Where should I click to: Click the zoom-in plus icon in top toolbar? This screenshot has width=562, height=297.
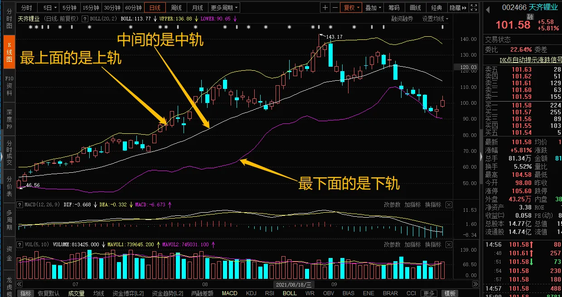(x=325, y=8)
